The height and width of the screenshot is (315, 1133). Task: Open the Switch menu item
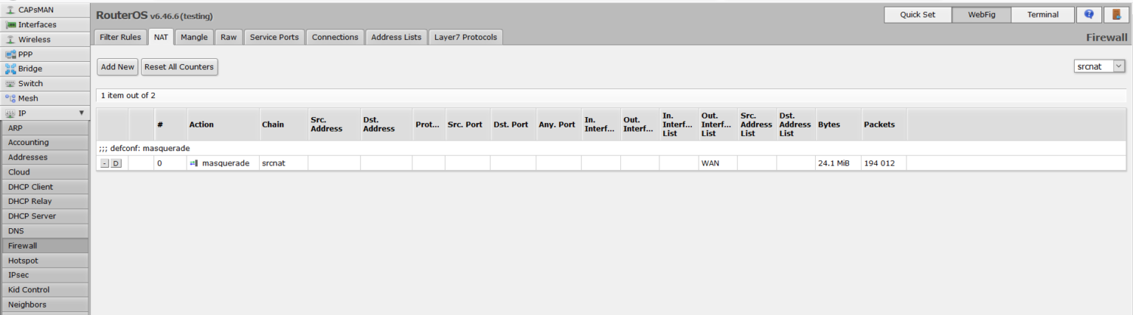30,83
